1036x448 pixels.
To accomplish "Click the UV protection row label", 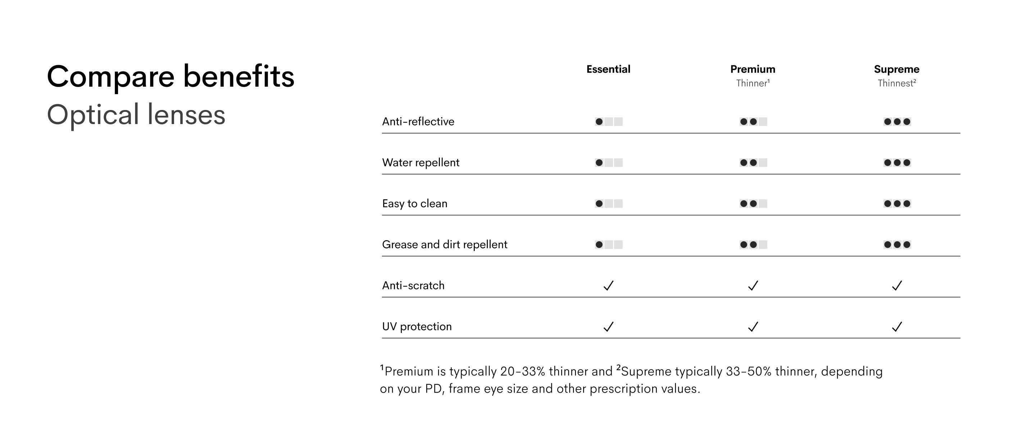I will [x=417, y=326].
